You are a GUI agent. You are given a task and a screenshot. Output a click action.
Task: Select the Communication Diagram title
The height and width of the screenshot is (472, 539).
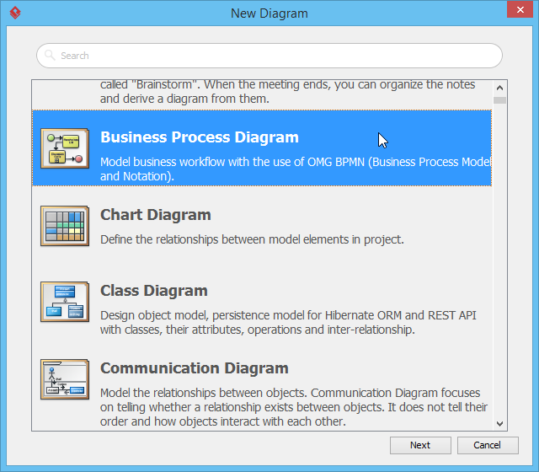195,368
